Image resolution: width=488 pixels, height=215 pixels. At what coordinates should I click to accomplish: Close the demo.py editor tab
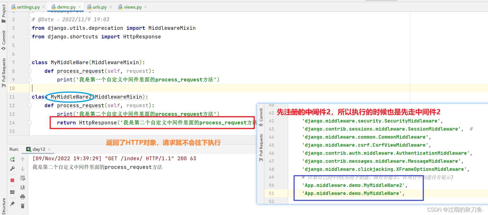coord(79,7)
